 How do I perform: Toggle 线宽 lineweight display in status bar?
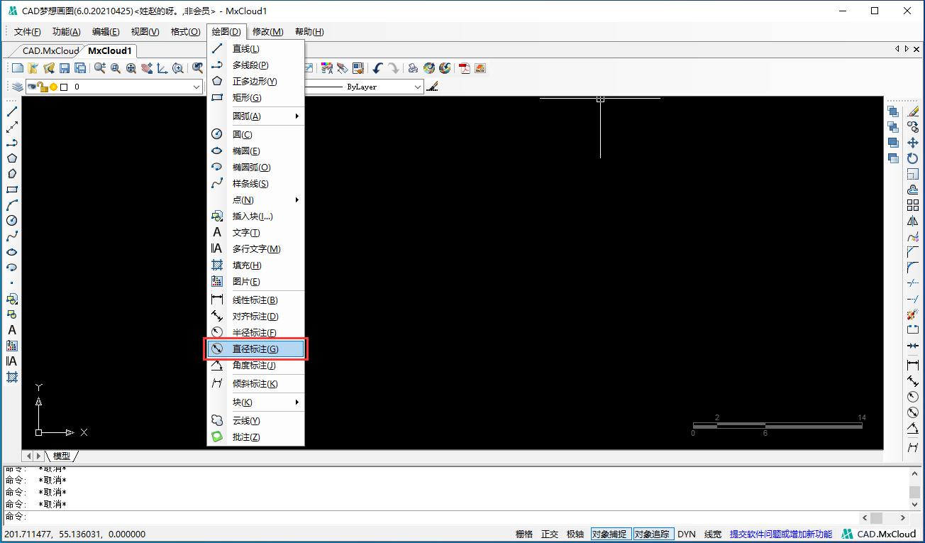(713, 534)
